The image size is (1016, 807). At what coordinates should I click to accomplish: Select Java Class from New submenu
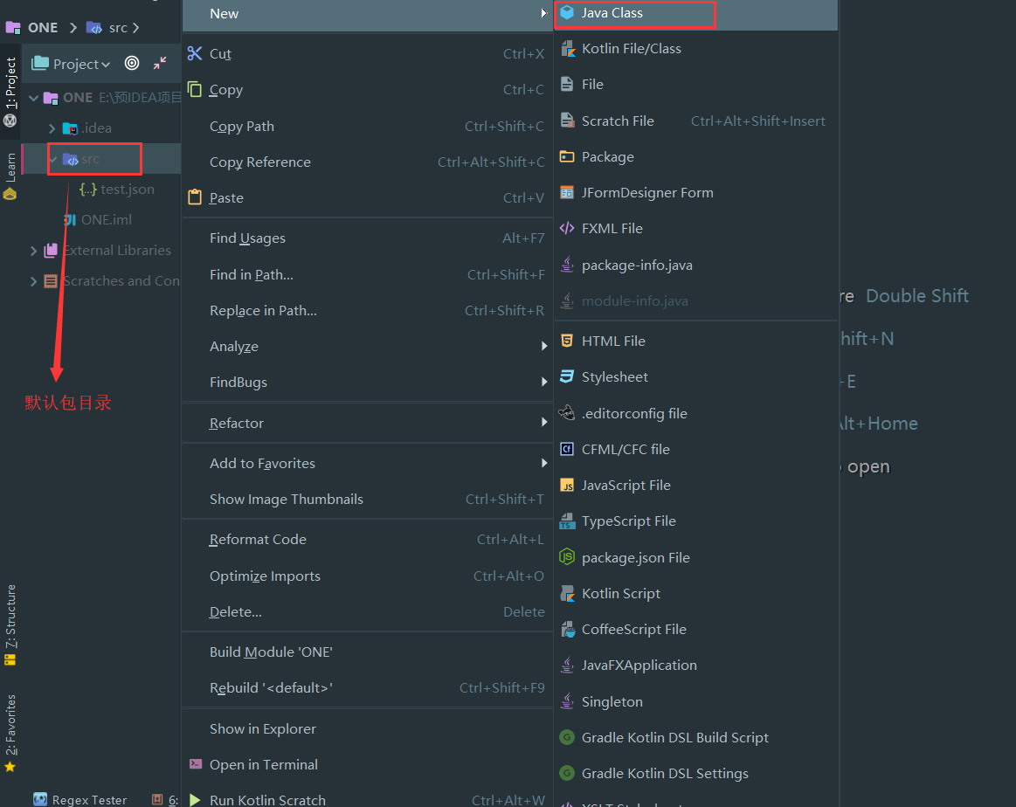point(612,13)
